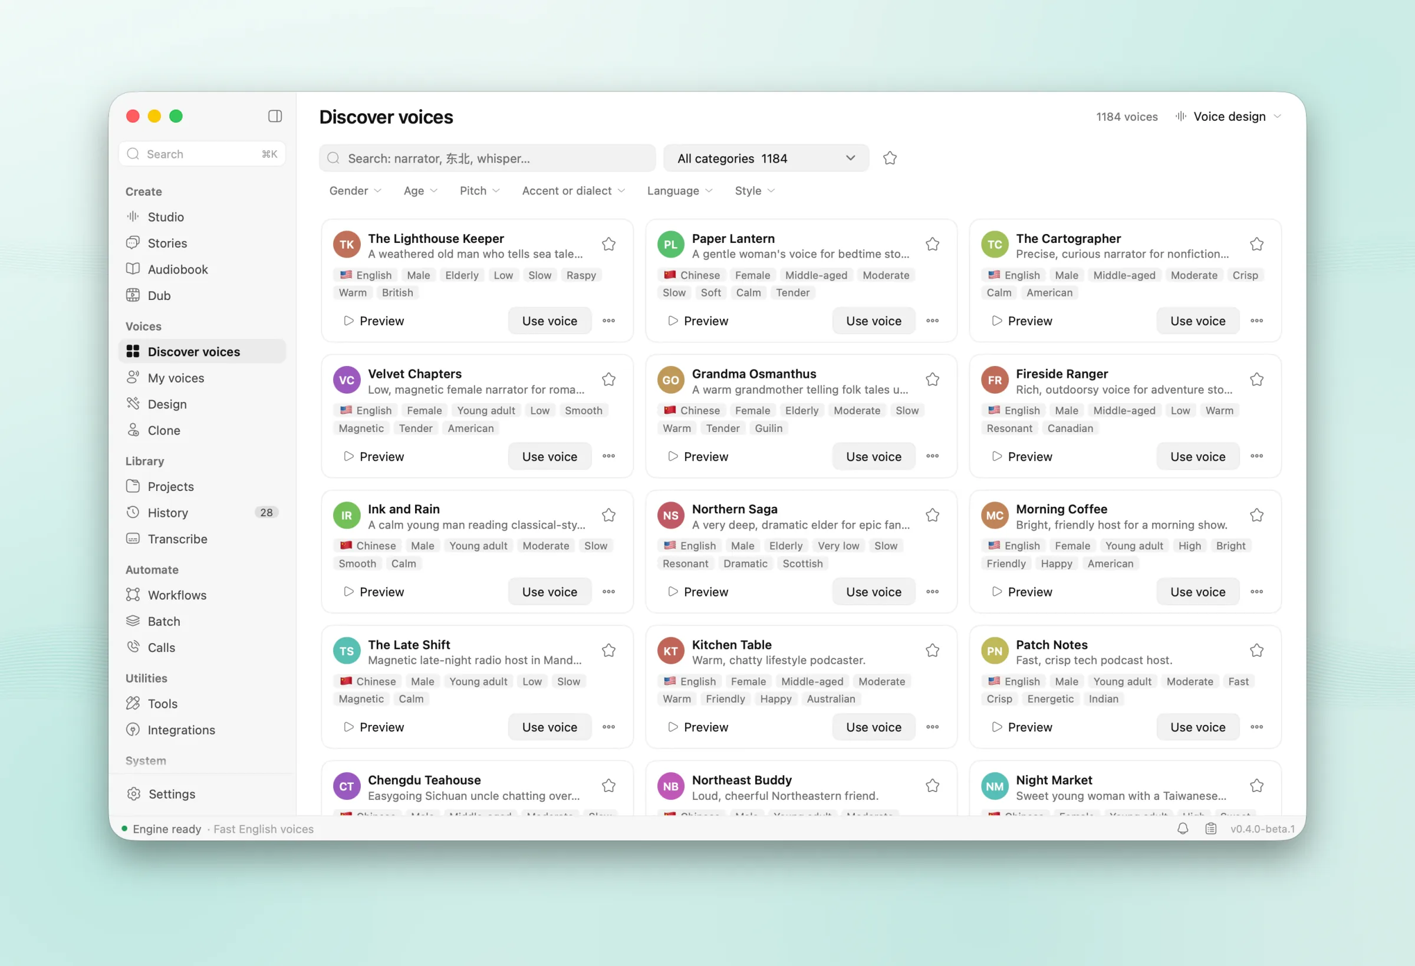The height and width of the screenshot is (966, 1415).
Task: Open Integrations in Utilities
Action: click(202, 729)
